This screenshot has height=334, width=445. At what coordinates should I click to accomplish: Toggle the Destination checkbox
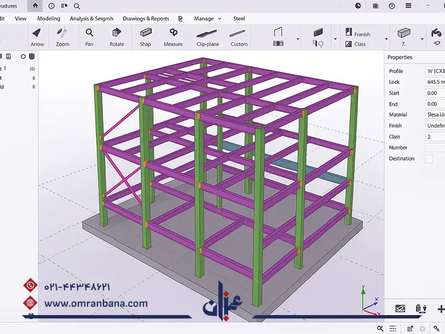(x=428, y=159)
